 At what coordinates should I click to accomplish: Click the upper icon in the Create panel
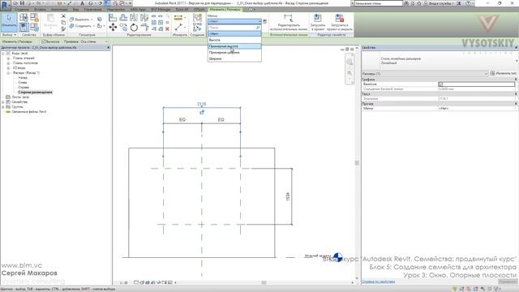click(197, 18)
